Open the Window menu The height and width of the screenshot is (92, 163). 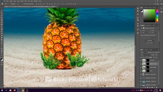coord(36,1)
